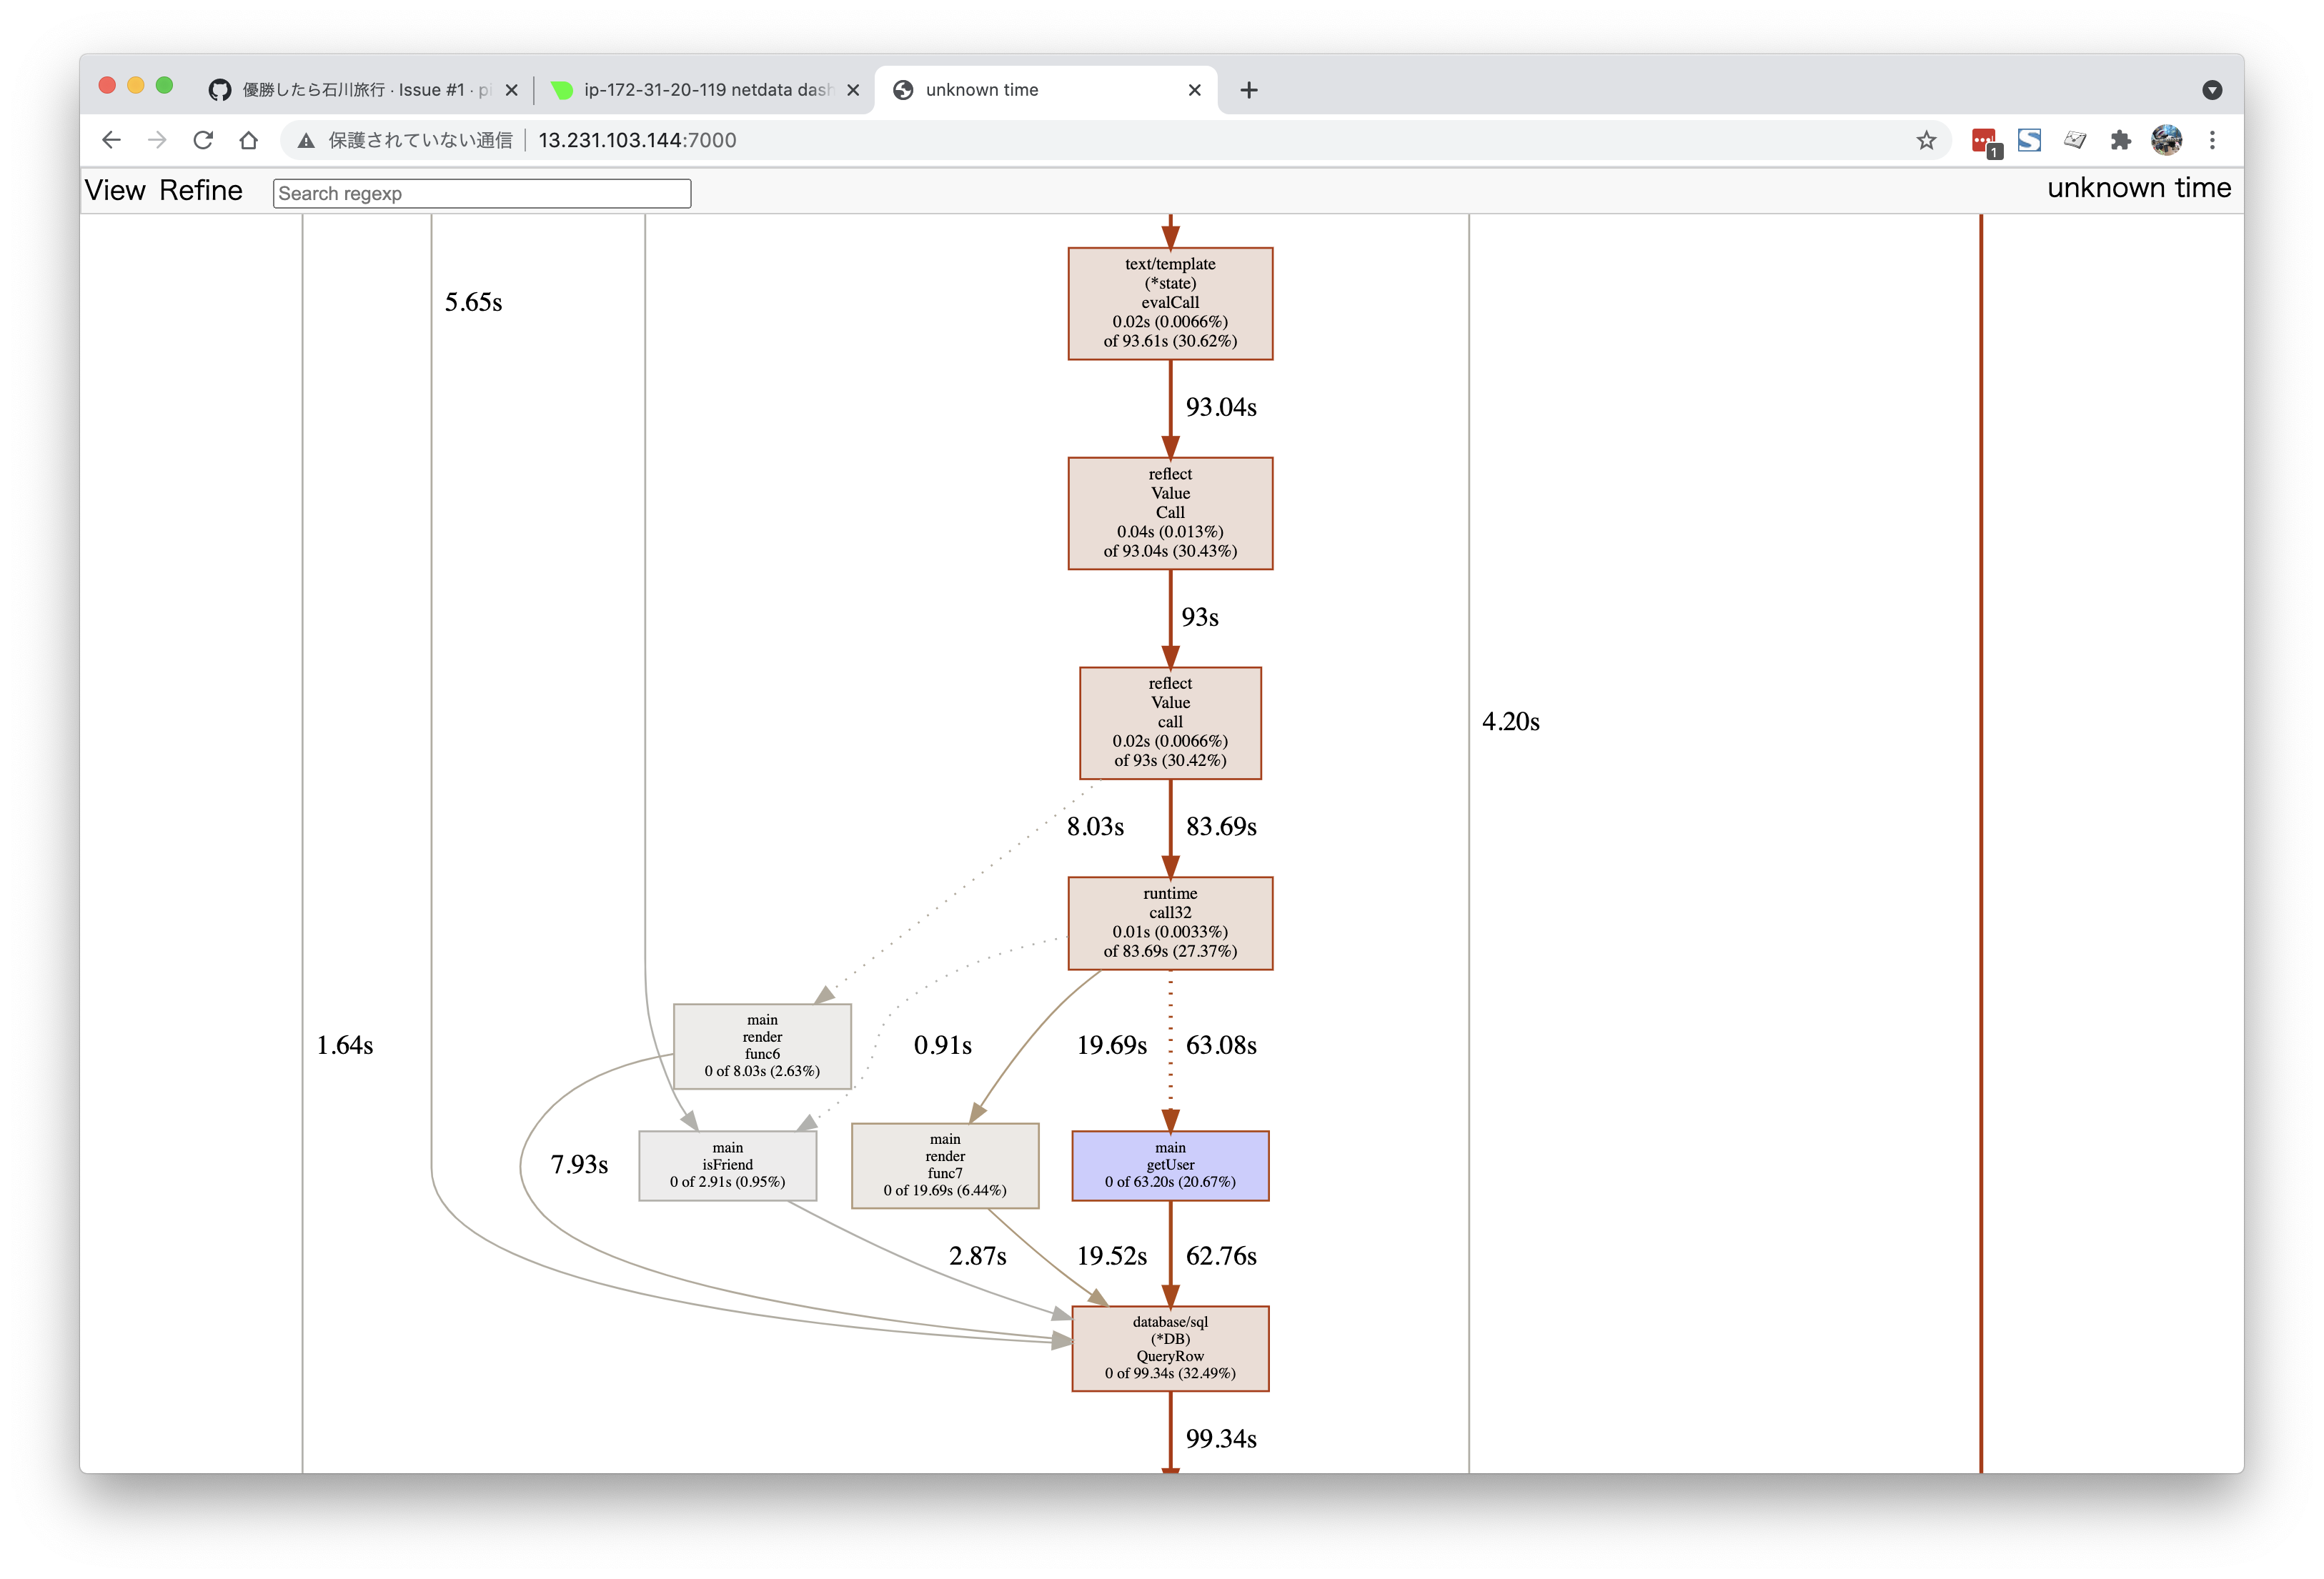
Task: Select the reflect Value call node (93s)
Action: pos(1170,722)
